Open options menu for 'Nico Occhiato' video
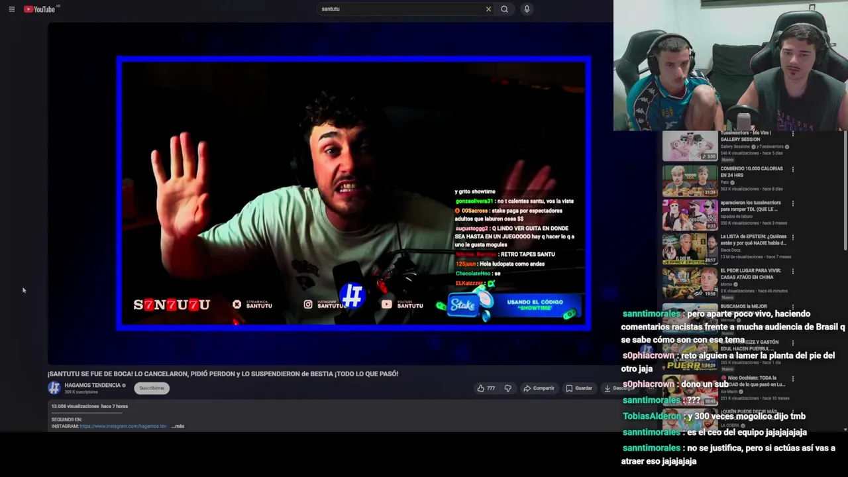Image resolution: width=848 pixels, height=477 pixels. tap(792, 379)
